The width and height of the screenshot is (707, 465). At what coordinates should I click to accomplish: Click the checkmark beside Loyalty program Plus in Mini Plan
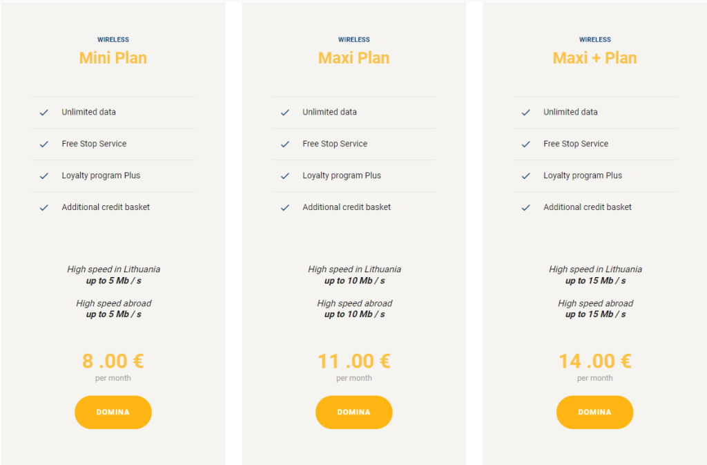tap(43, 175)
